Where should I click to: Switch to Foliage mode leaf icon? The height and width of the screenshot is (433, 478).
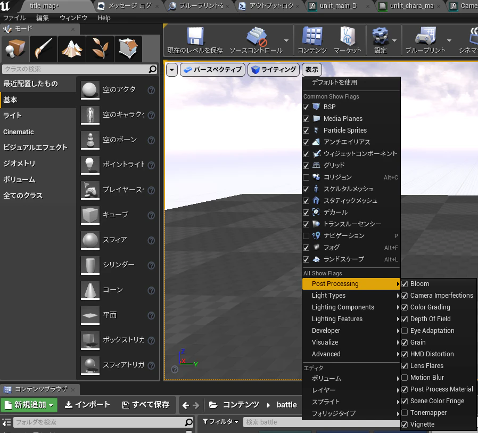coord(100,49)
